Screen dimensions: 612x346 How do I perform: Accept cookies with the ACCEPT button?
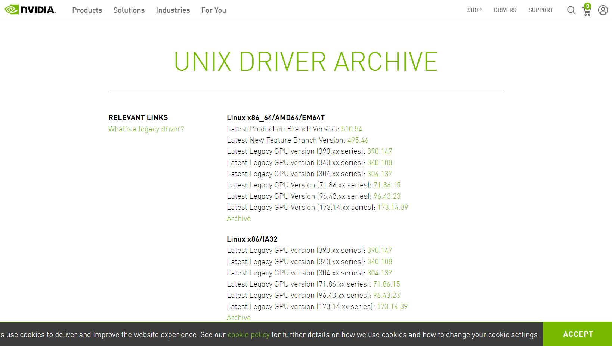578,334
